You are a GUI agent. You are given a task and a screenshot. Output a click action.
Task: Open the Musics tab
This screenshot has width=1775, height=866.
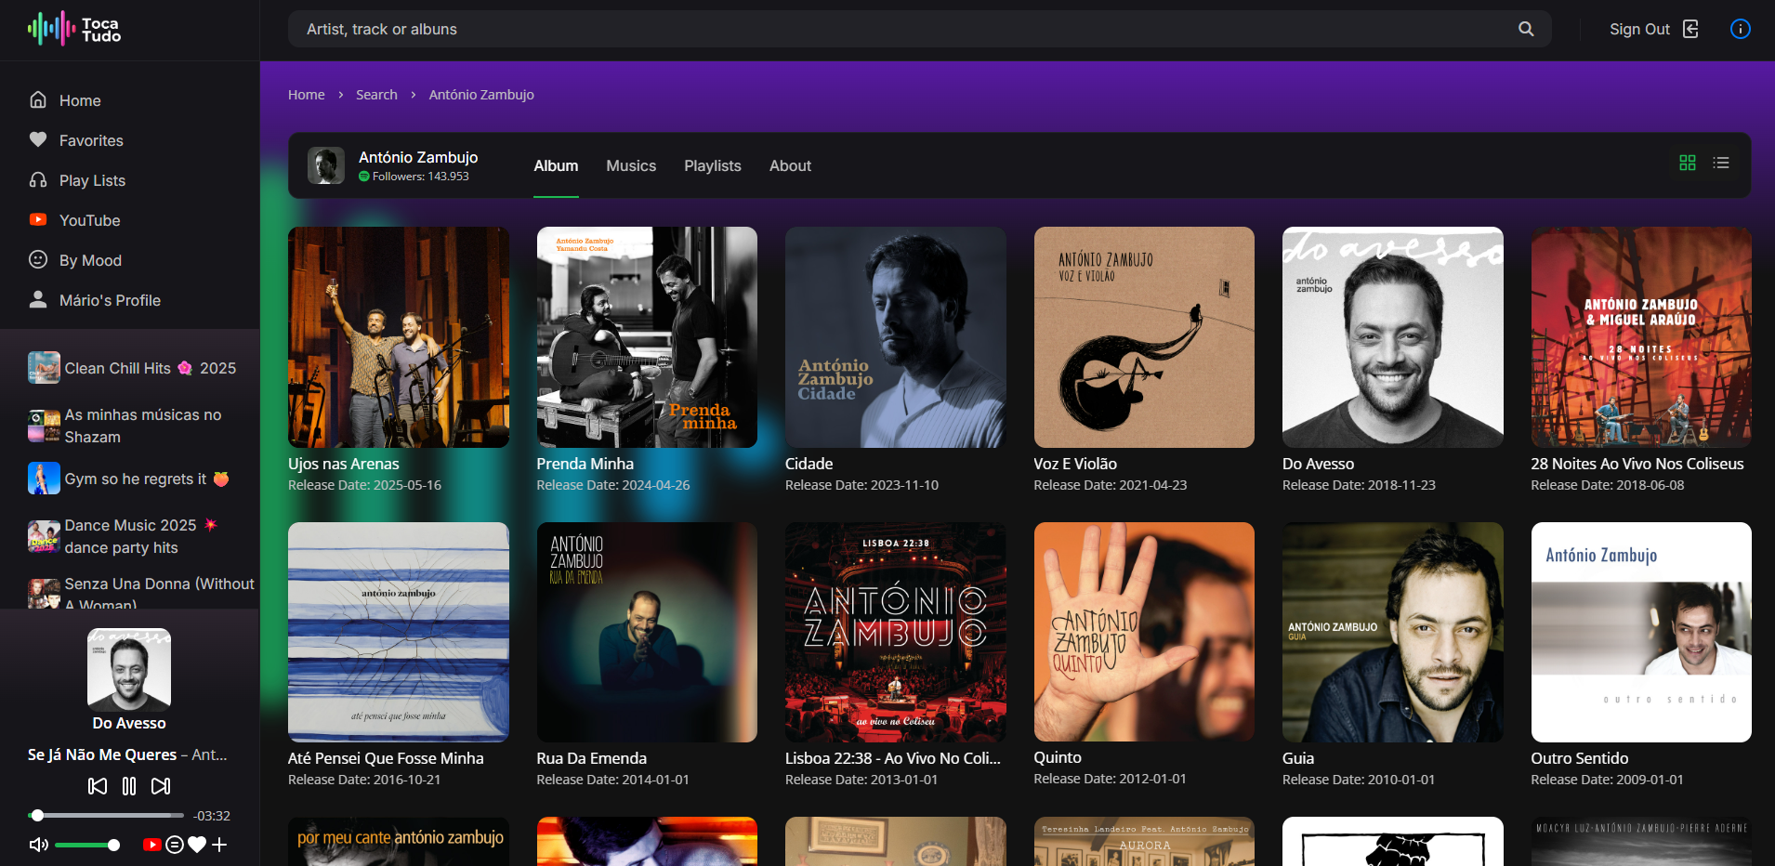[x=631, y=165]
